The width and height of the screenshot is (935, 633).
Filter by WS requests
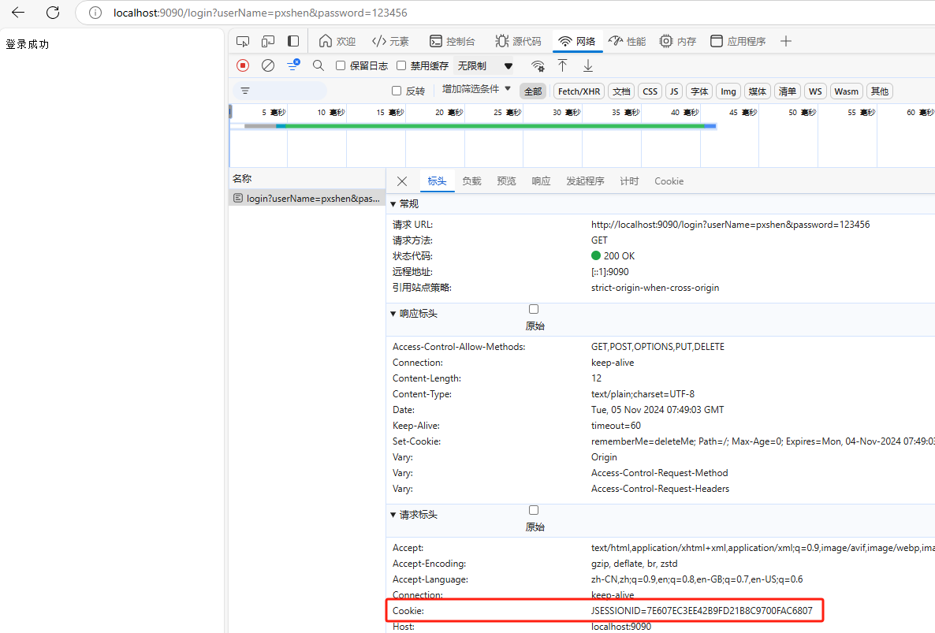(815, 91)
